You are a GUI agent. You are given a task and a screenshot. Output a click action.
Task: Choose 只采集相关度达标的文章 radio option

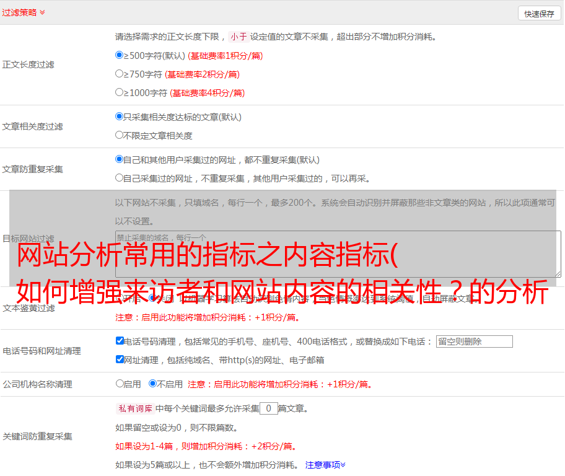[119, 117]
